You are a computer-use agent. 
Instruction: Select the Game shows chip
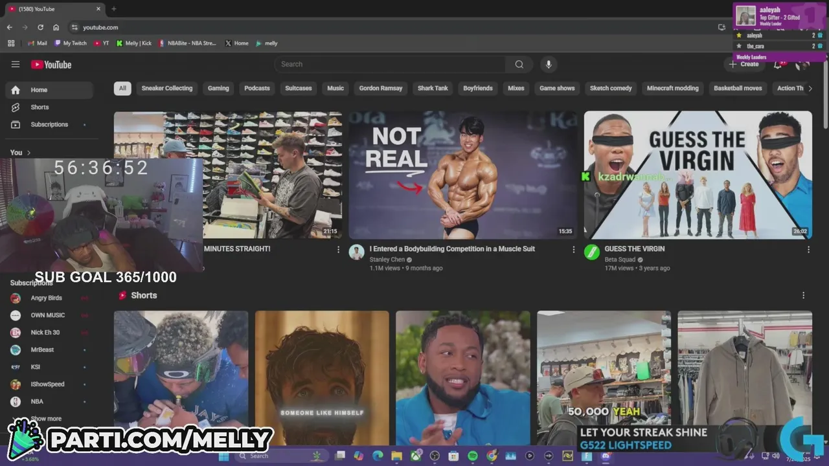[x=557, y=88]
